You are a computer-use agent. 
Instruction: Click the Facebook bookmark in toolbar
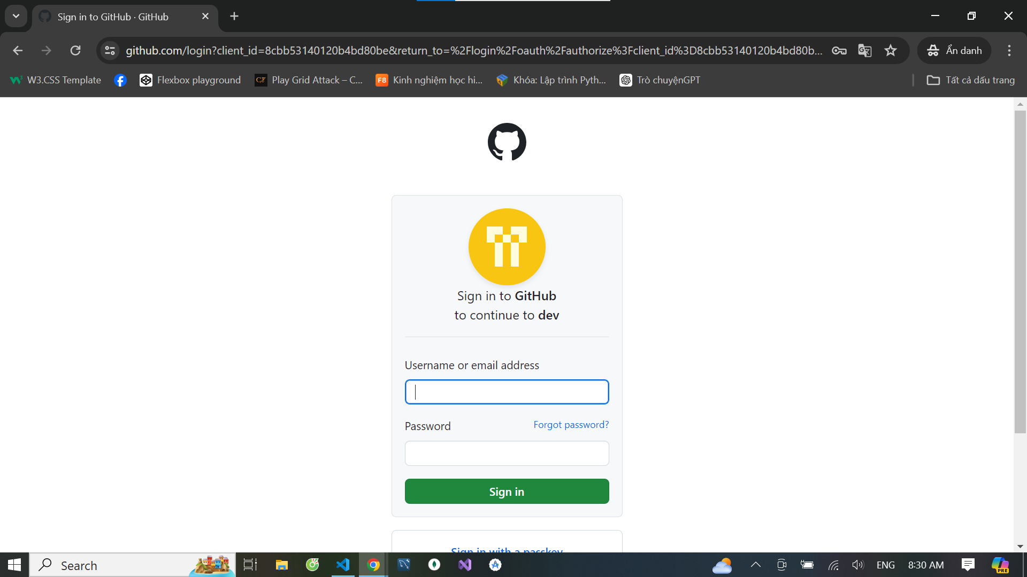click(120, 80)
